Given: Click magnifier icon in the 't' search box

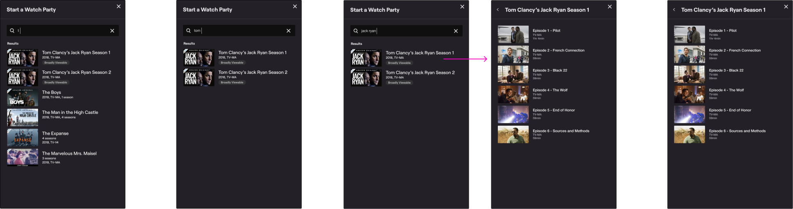Looking at the screenshot, I should (x=12, y=31).
